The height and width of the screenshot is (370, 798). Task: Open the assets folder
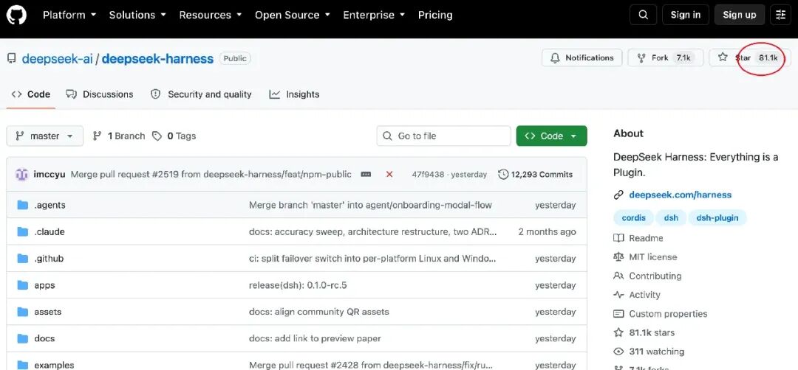[x=48, y=312]
